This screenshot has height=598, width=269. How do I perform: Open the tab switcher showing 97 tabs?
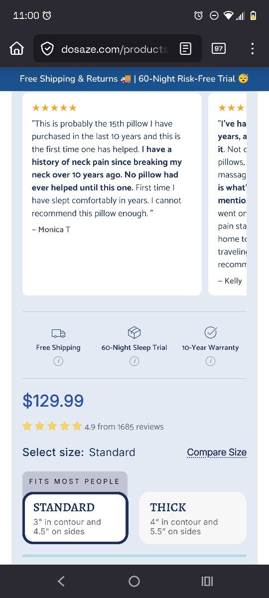tap(218, 48)
